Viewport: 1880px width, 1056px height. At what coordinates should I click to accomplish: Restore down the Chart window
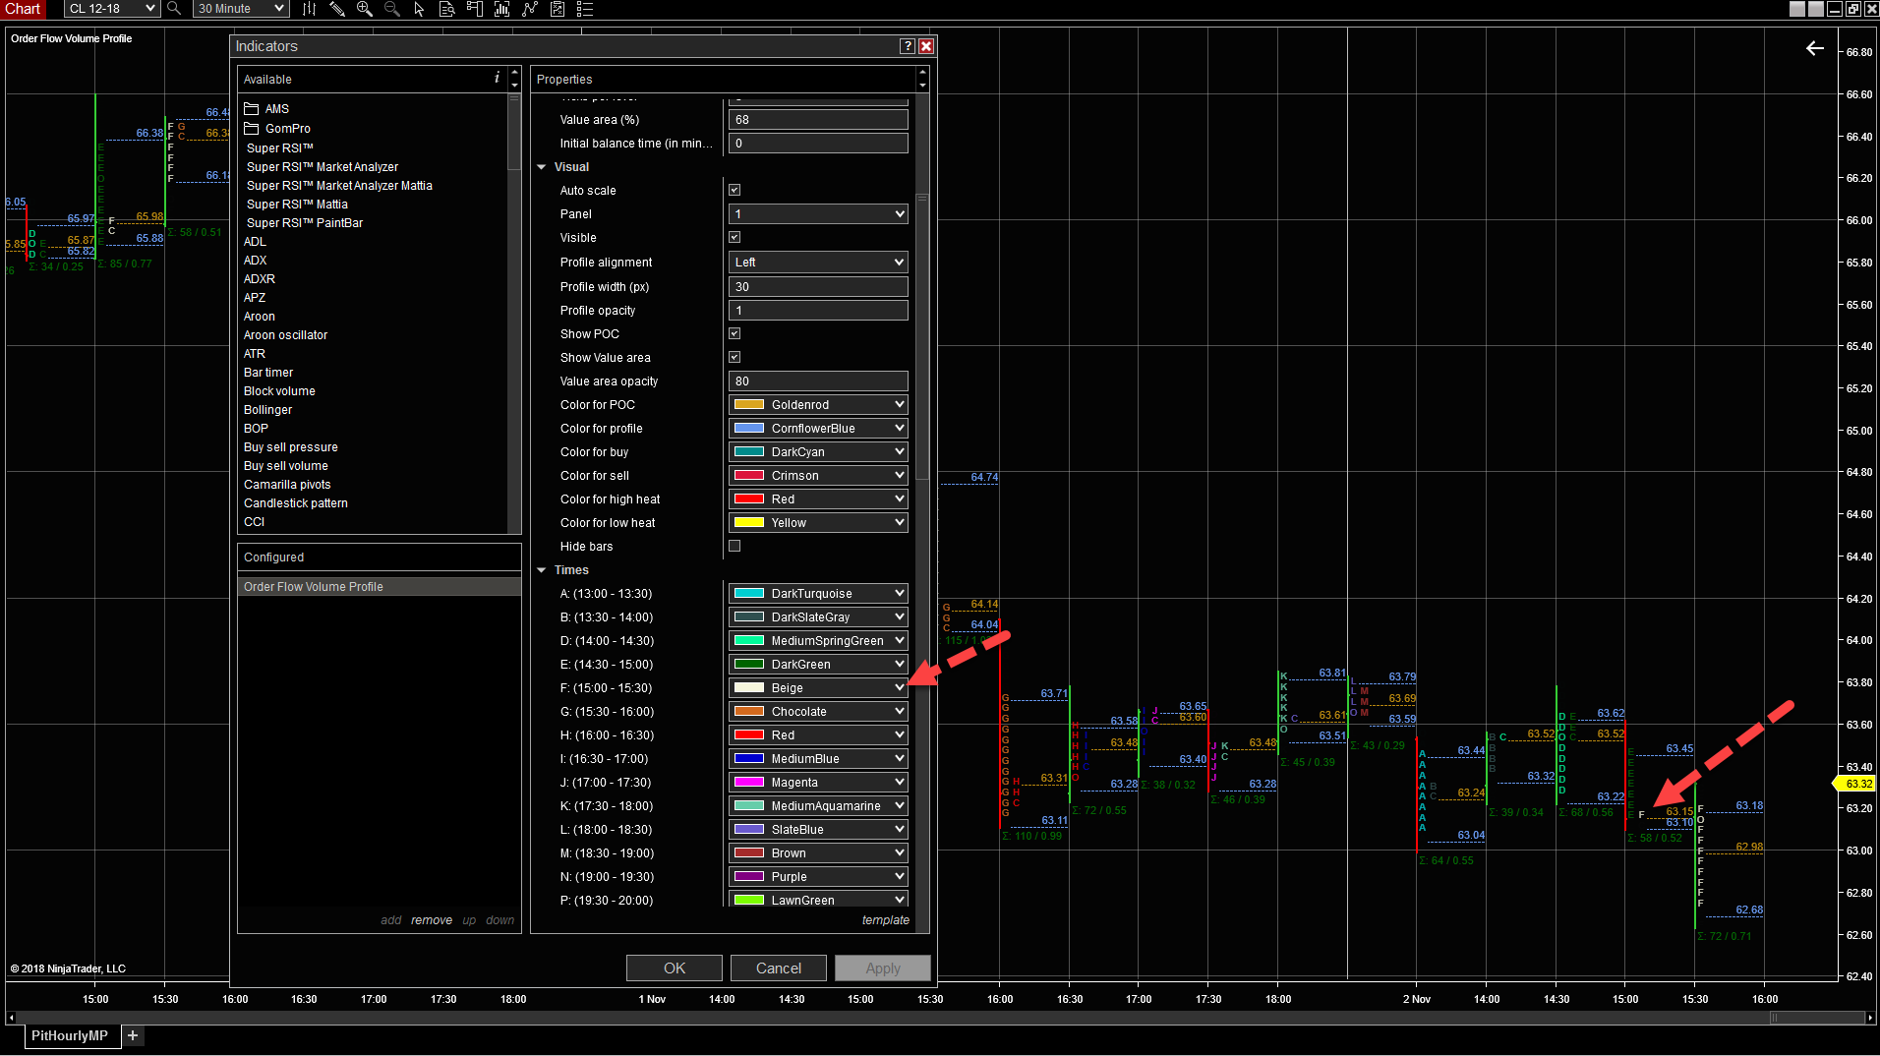[x=1853, y=9]
